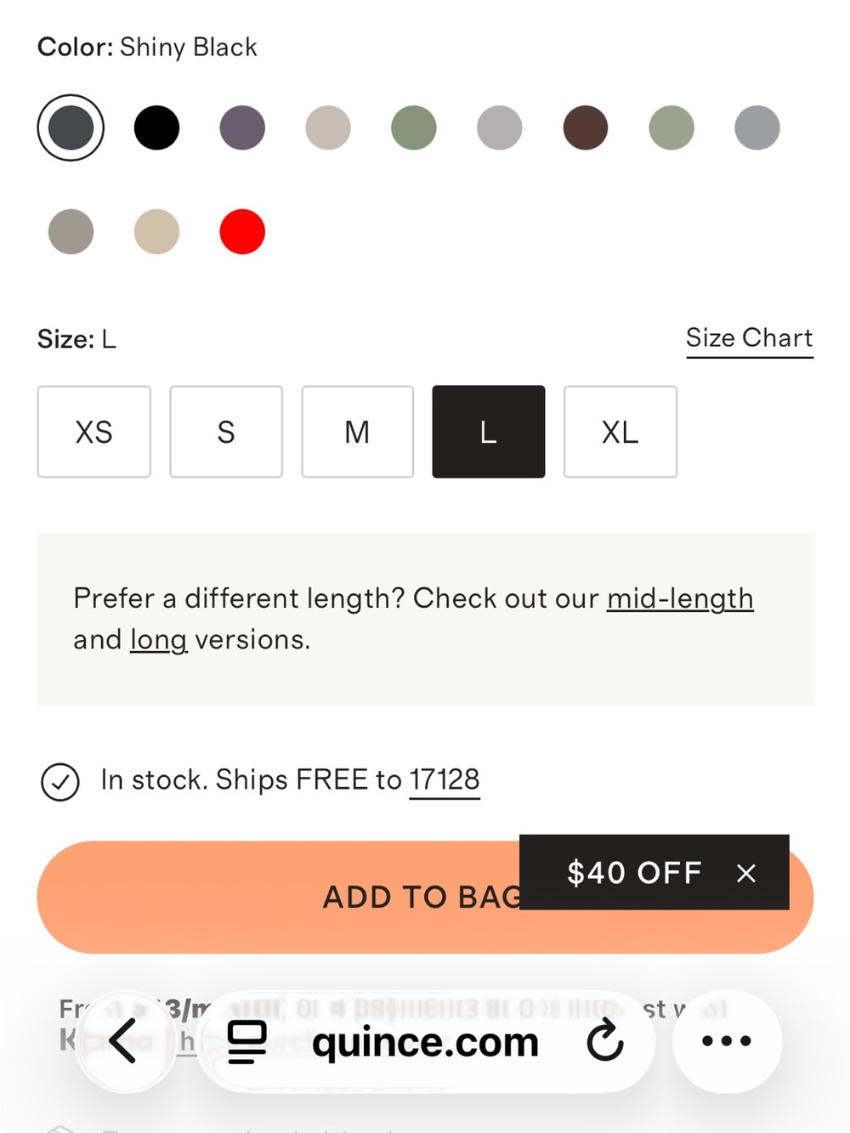Select the muted purple color swatch
The image size is (850, 1133).
(x=242, y=128)
